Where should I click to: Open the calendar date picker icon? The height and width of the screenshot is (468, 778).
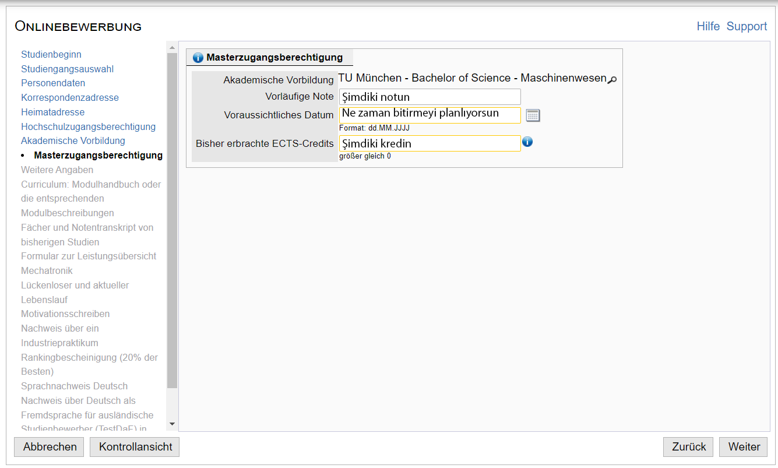click(x=533, y=115)
